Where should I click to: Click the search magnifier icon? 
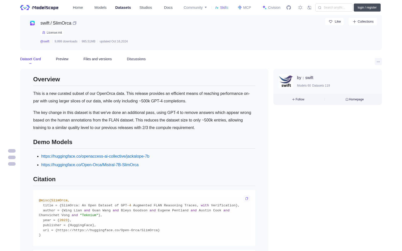tap(320, 8)
